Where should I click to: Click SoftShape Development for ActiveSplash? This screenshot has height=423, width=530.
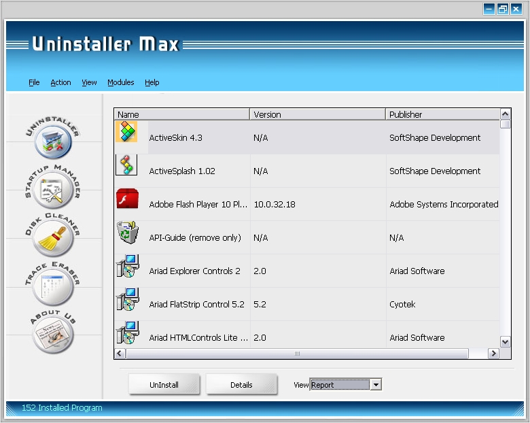pos(435,171)
